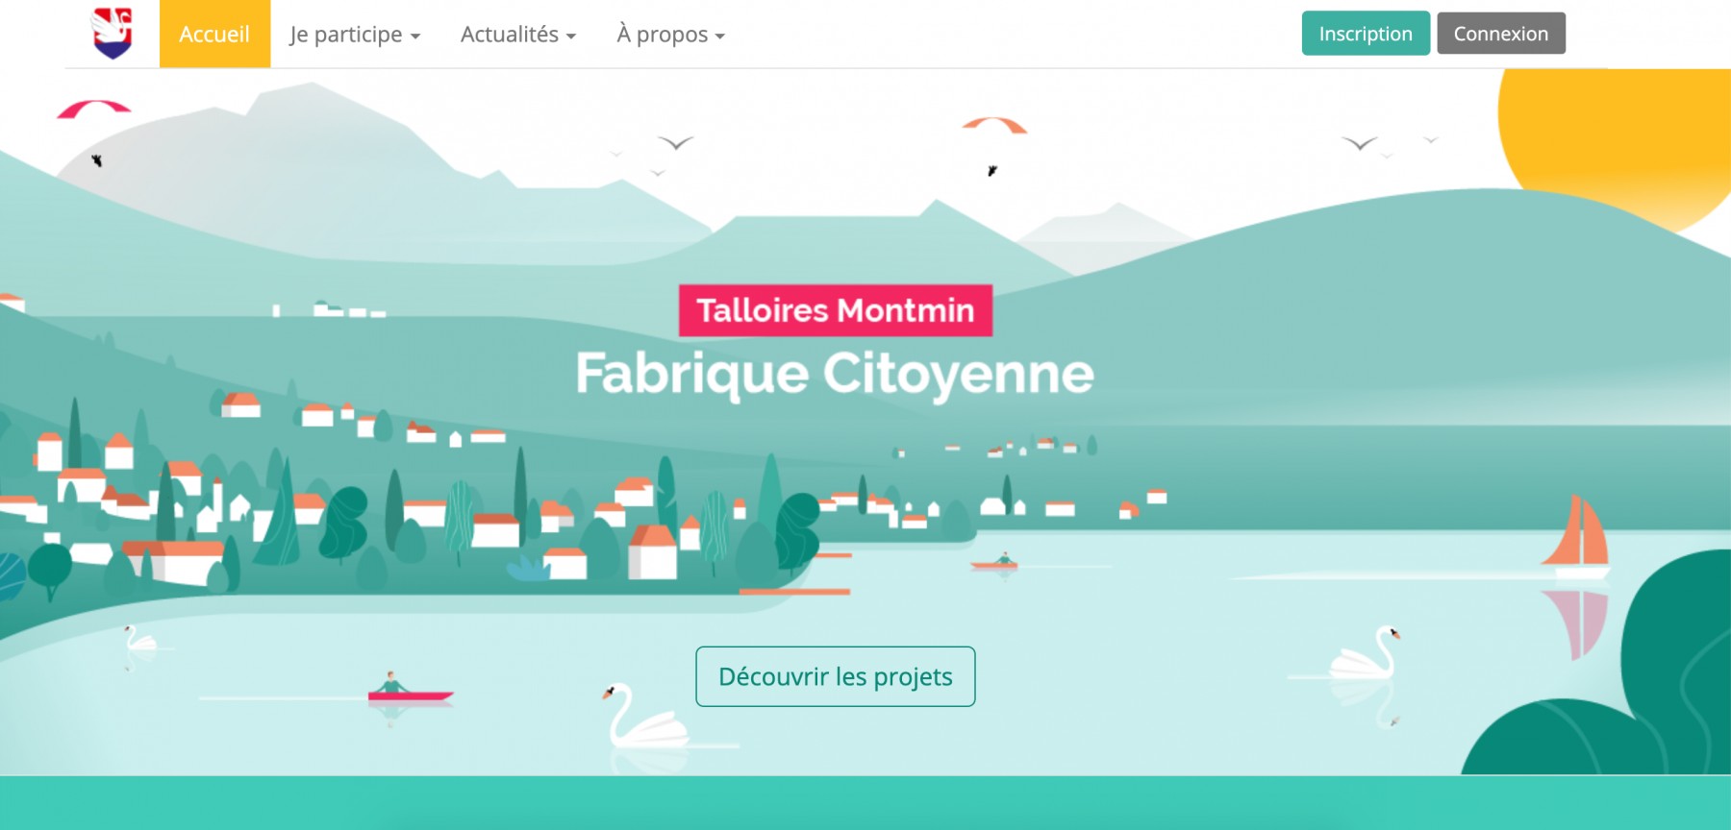Click the Fabrique Citoyenne heading

point(835,374)
